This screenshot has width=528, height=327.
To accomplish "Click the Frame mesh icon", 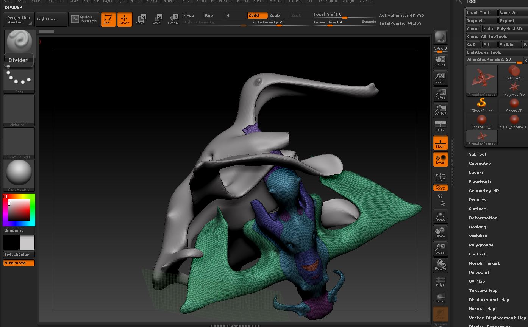I will tap(440, 216).
